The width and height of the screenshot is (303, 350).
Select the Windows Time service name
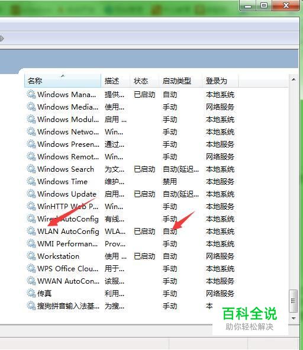pyautogui.click(x=62, y=182)
